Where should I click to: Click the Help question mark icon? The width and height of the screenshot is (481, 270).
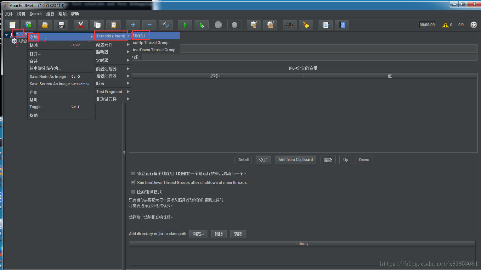point(342,25)
